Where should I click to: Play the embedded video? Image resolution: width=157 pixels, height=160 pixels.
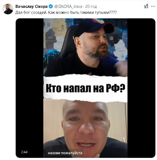[86, 88]
